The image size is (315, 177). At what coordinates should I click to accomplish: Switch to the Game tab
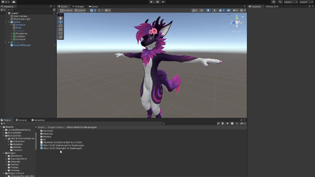coord(93,6)
